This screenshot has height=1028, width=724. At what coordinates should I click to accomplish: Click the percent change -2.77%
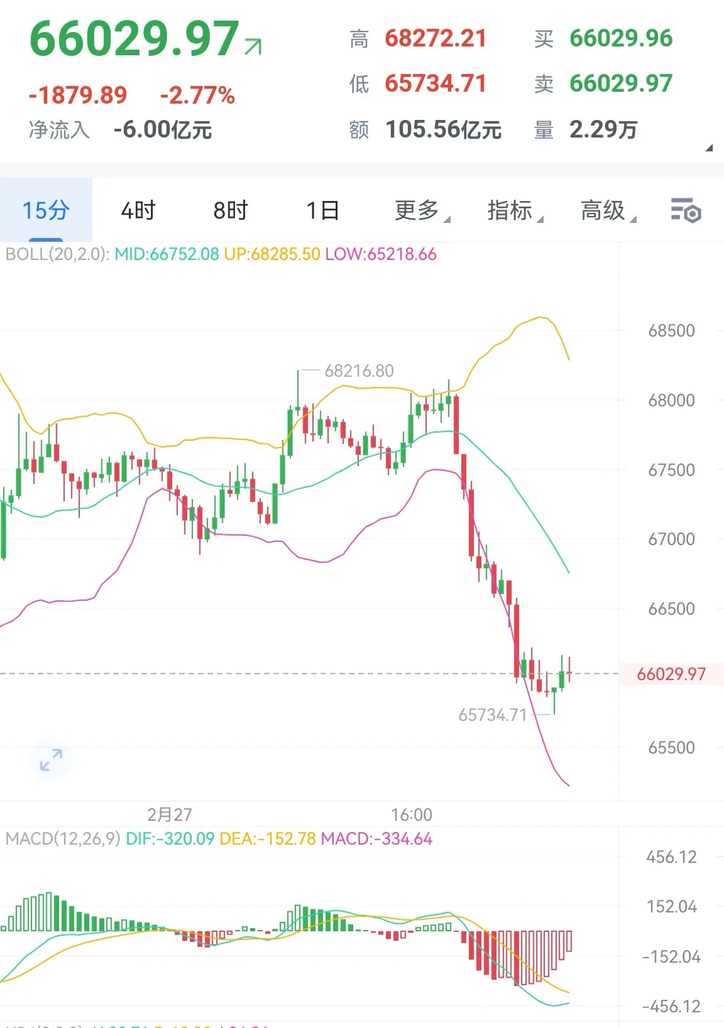(x=197, y=95)
